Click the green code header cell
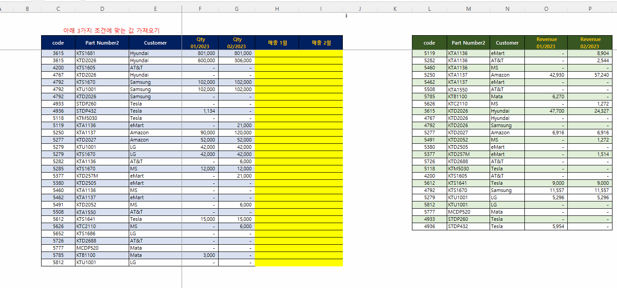Screen dimensions: 617x288 tap(430, 43)
